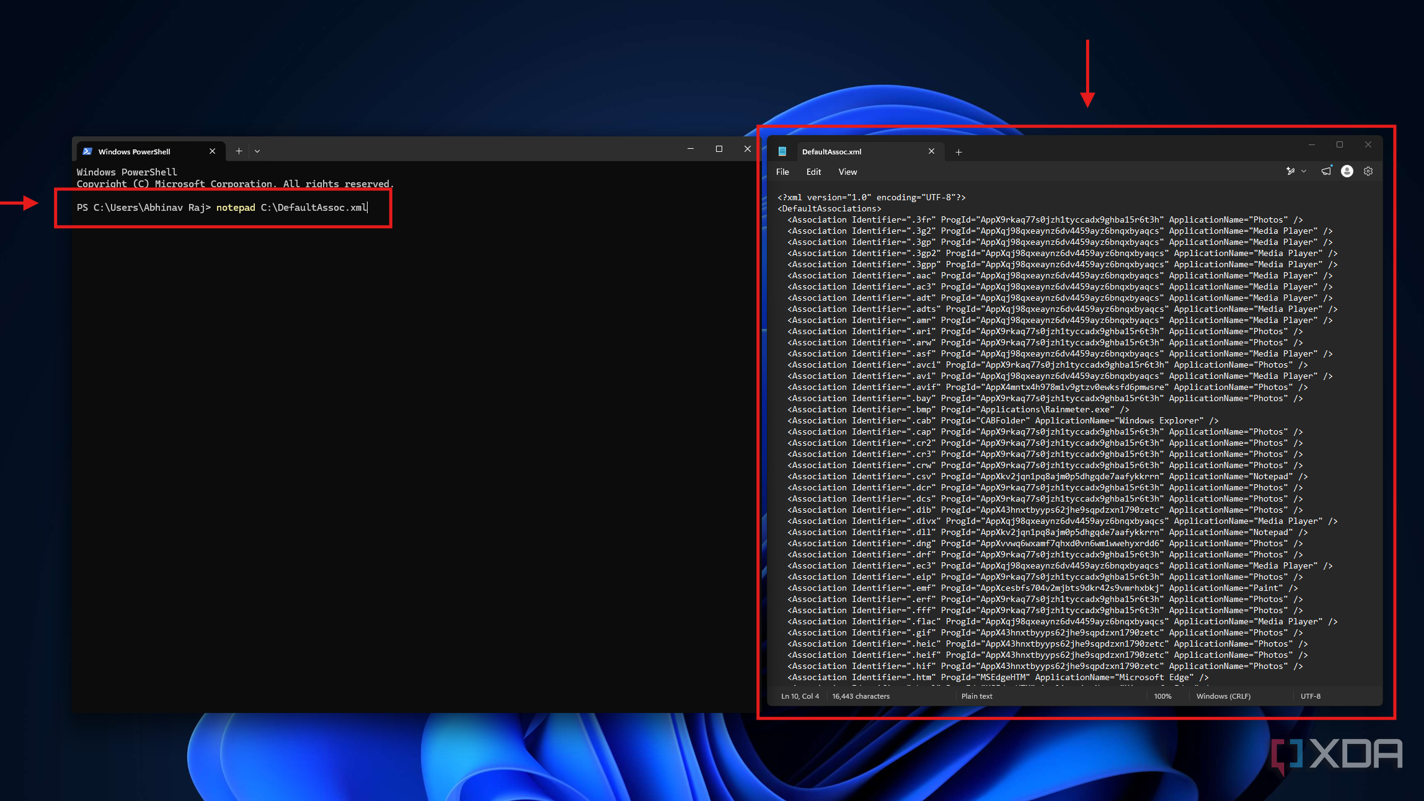Click the line with Identifier ".asf"
The image size is (1424, 801).
click(x=1060, y=354)
